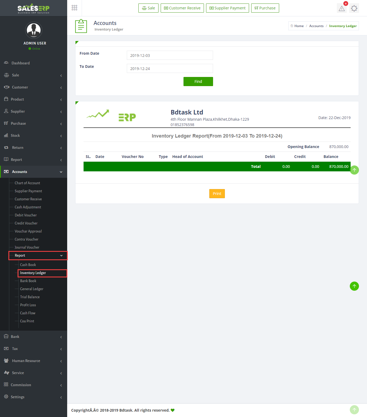Click the notification alert triangle icon
This screenshot has width=367, height=417.
click(341, 8)
